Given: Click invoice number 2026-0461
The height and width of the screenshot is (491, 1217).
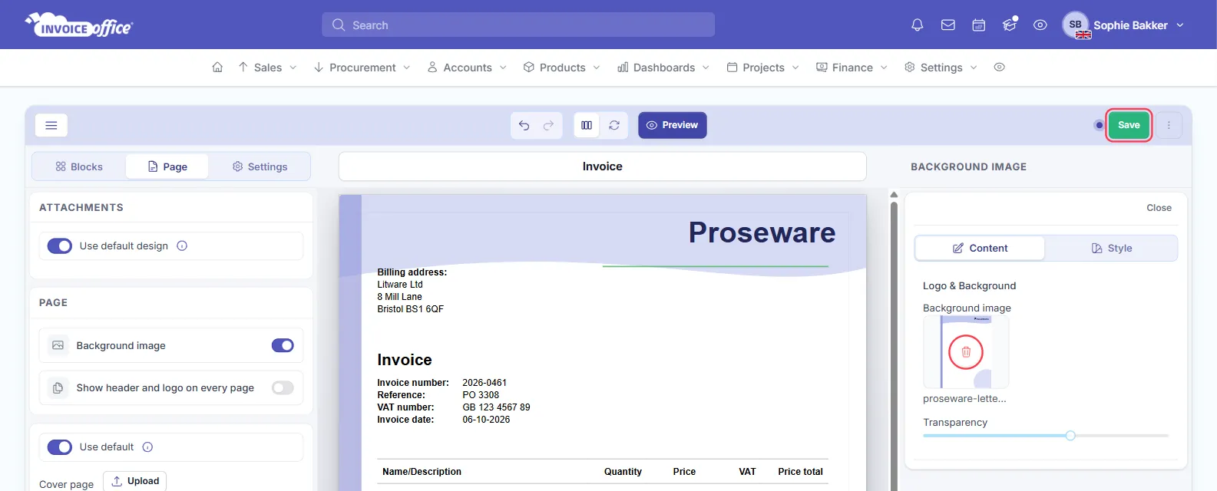Looking at the screenshot, I should click(484, 383).
